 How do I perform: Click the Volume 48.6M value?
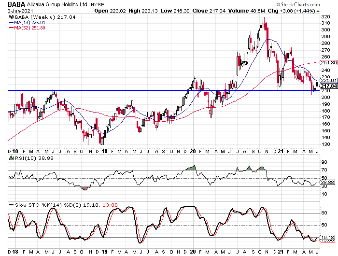point(247,11)
